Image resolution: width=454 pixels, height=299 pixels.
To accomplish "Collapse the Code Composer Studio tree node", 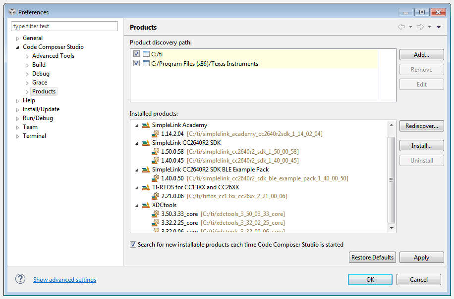I will [18, 47].
